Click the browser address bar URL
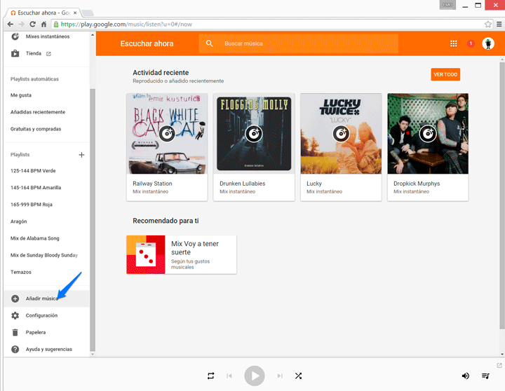The width and height of the screenshot is (505, 391). tap(126, 24)
